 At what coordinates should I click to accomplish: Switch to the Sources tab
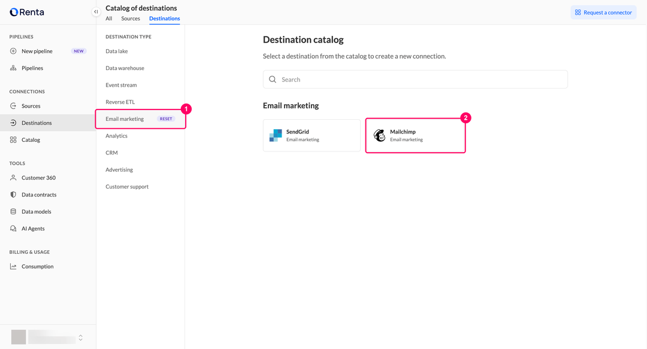coord(131,19)
